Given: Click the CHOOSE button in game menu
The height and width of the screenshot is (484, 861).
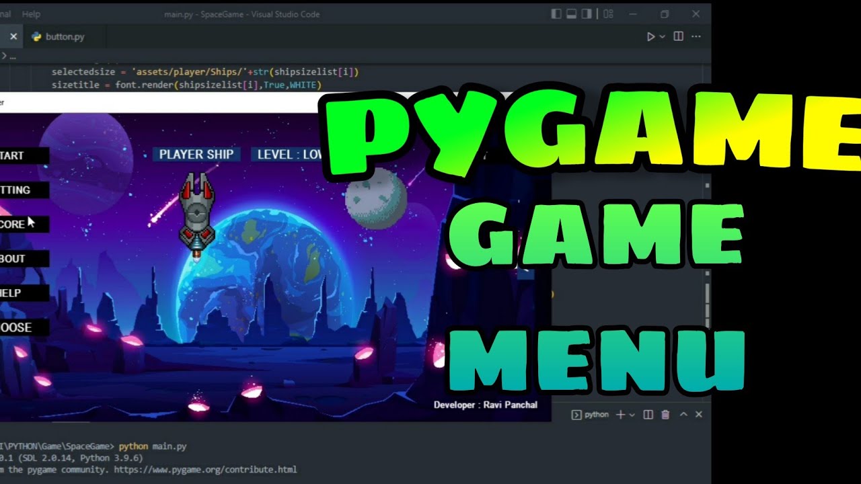Looking at the screenshot, I should click(x=24, y=327).
